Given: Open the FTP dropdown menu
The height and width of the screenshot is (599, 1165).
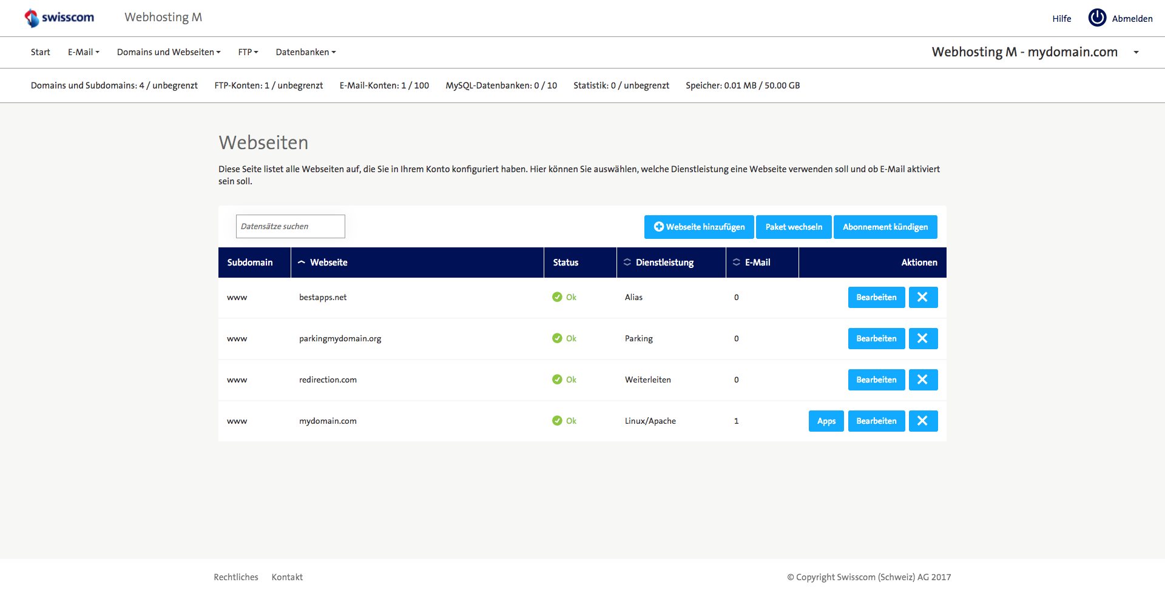Looking at the screenshot, I should [x=248, y=52].
